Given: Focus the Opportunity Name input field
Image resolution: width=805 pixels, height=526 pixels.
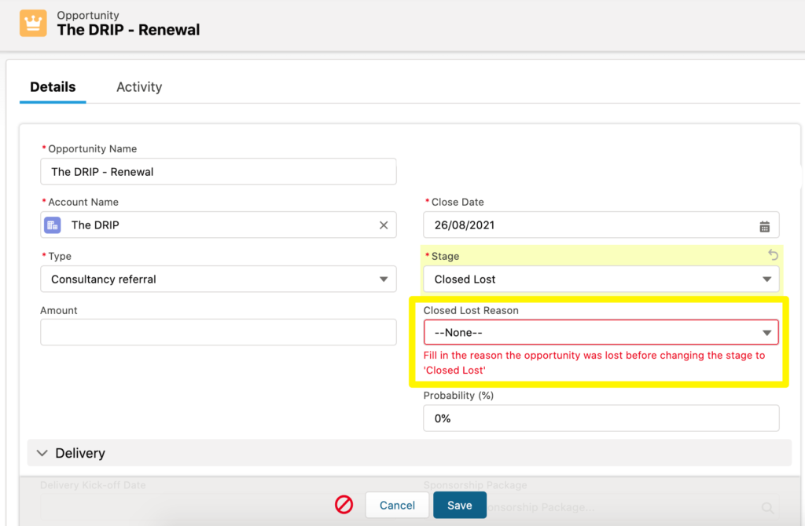Looking at the screenshot, I should coord(219,171).
